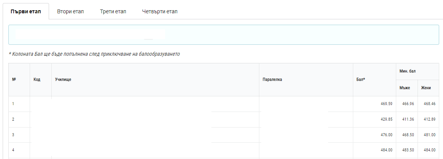Open the Втори етап tab
Image resolution: width=443 pixels, height=159 pixels.
(70, 11)
